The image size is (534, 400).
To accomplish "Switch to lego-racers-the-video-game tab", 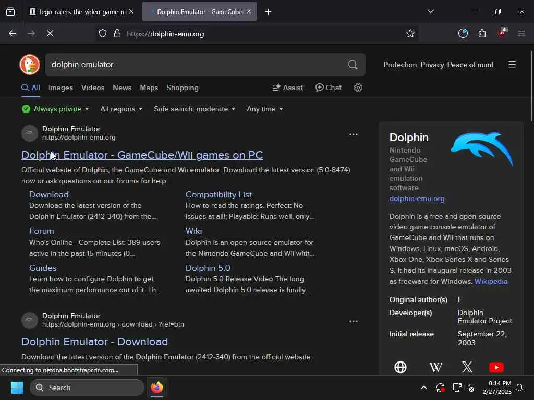I will tap(82, 12).
